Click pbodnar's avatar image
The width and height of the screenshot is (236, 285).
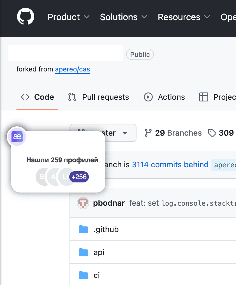[83, 203]
